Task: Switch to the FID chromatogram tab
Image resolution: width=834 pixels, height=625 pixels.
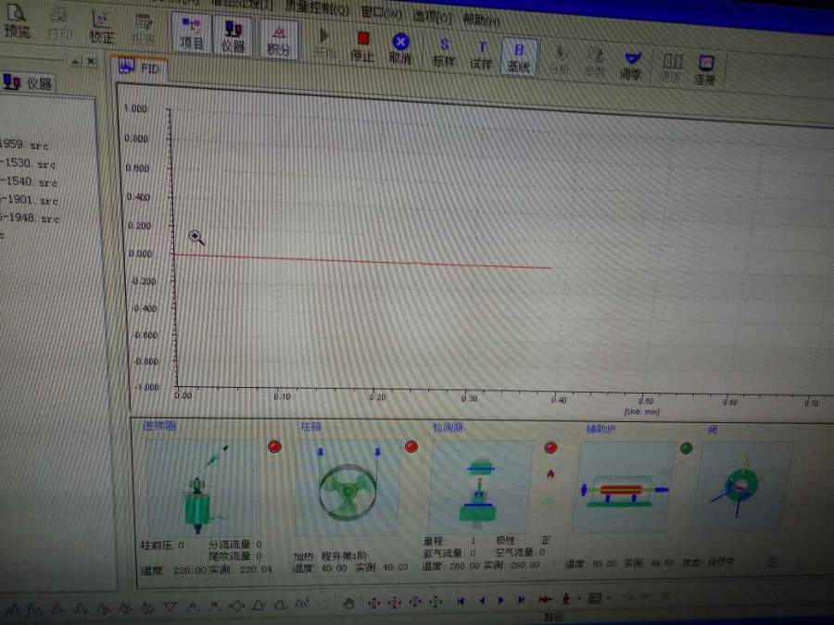Action: (141, 68)
